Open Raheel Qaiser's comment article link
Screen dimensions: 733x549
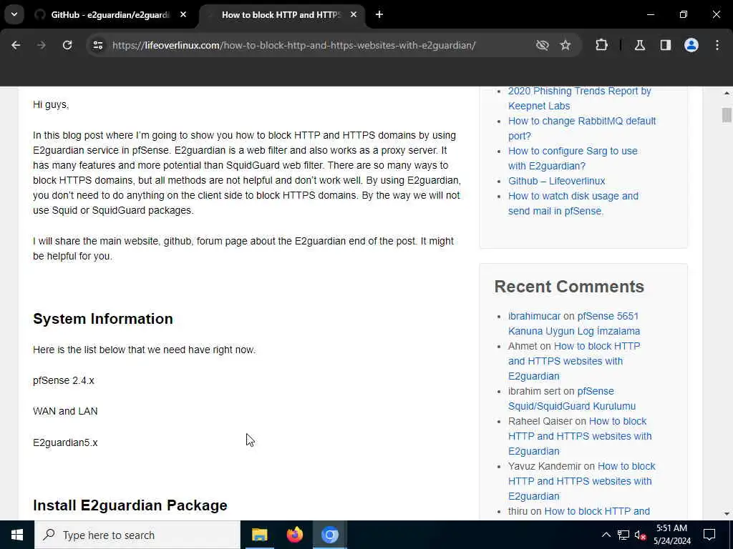click(580, 436)
